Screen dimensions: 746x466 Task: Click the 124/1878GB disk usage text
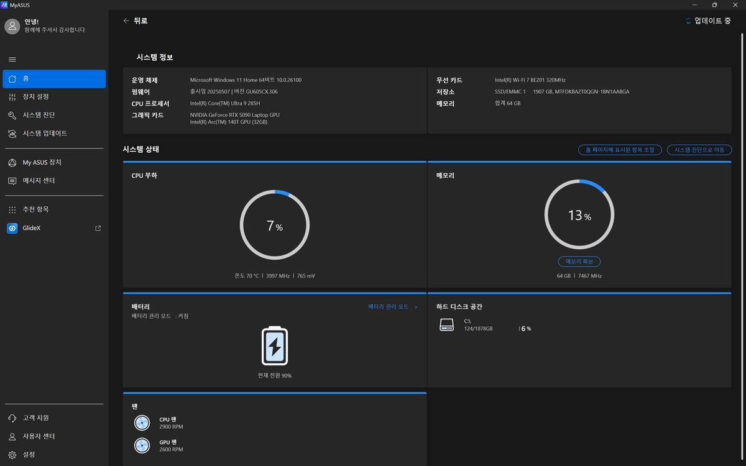pyautogui.click(x=478, y=329)
